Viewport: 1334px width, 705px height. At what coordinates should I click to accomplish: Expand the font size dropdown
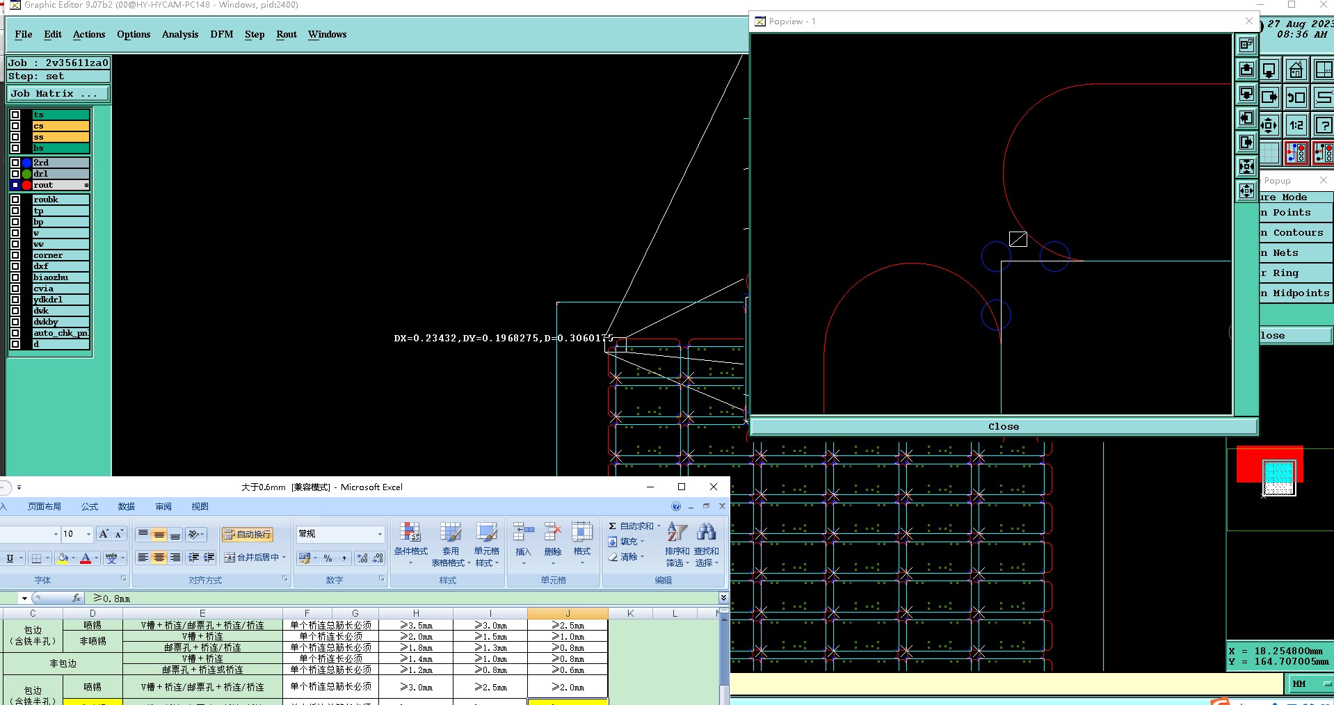(88, 534)
